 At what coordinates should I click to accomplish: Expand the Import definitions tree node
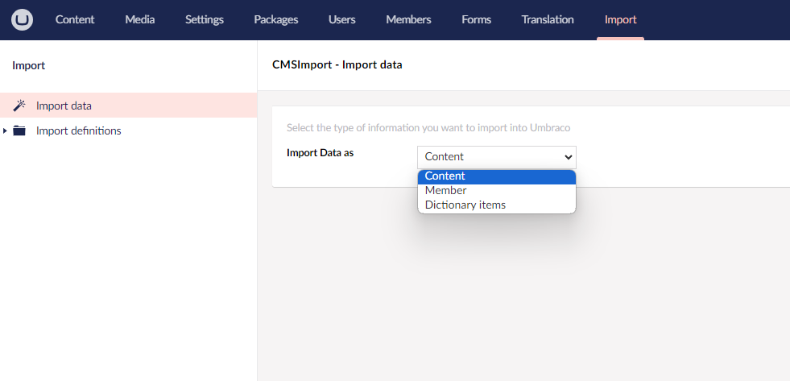tap(5, 131)
